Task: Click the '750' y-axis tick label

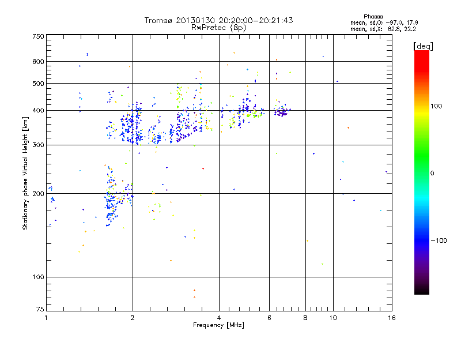Action: pos(38,36)
